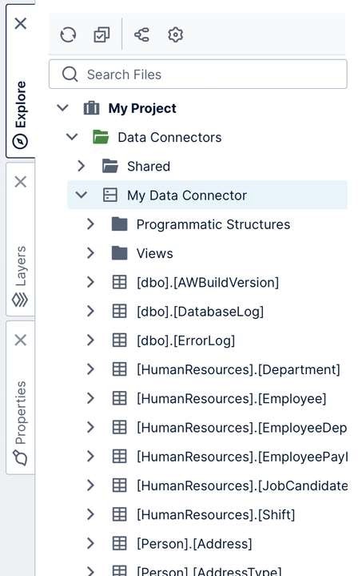The image size is (358, 576).
Task: Expand the [dbo].[ErrorLog] table
Action: (x=90, y=340)
